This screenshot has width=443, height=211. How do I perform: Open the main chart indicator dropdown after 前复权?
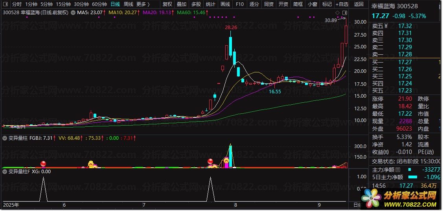click(73, 13)
